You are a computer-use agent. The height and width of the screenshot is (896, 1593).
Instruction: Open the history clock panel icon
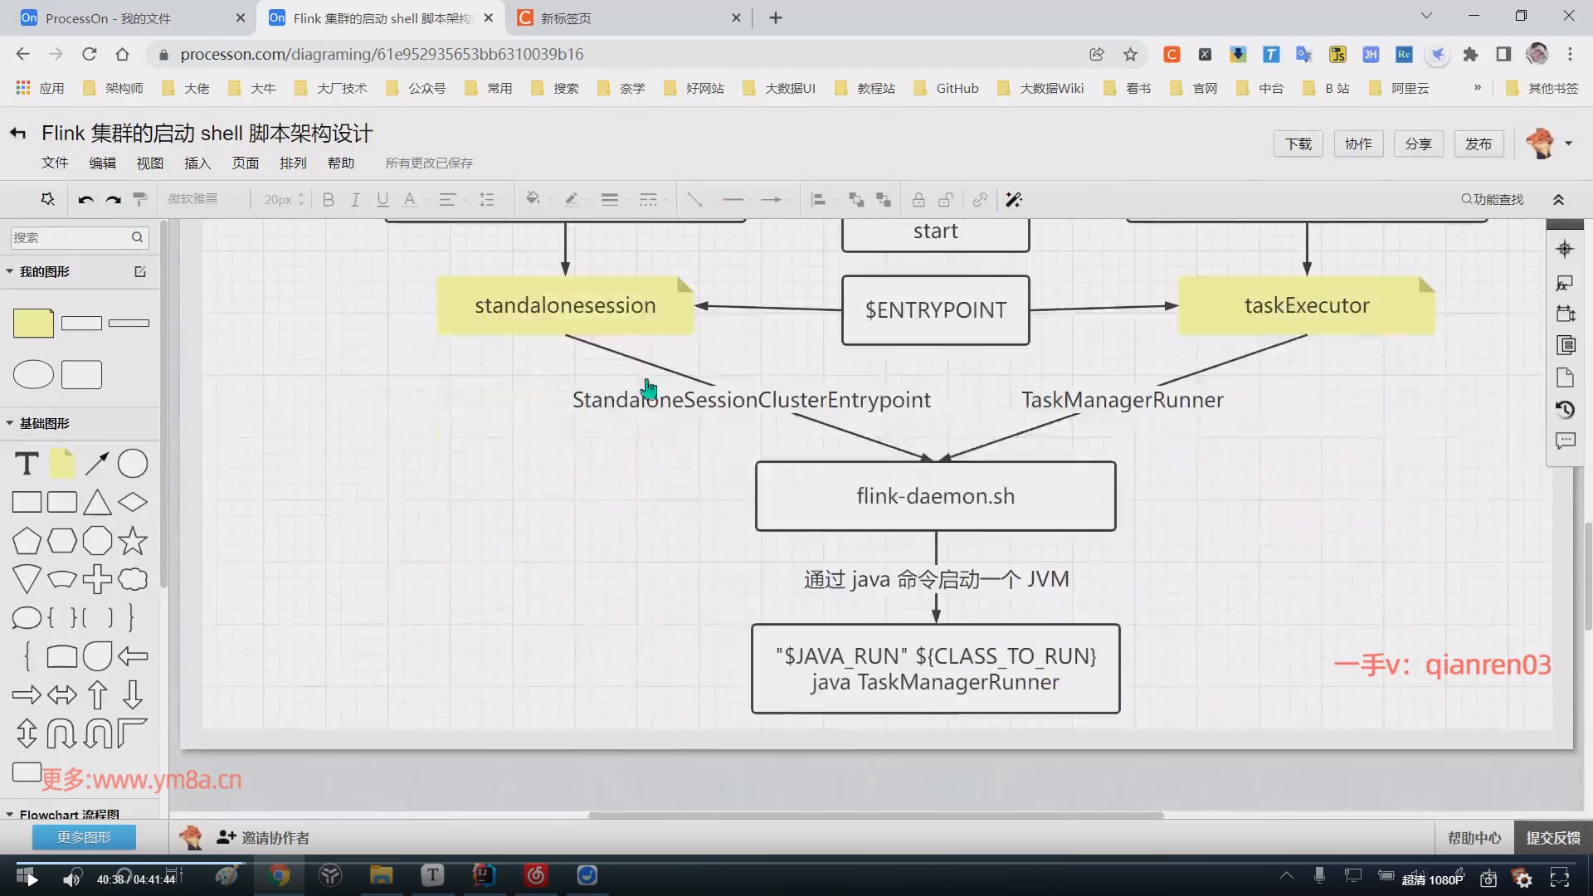pos(1565,410)
